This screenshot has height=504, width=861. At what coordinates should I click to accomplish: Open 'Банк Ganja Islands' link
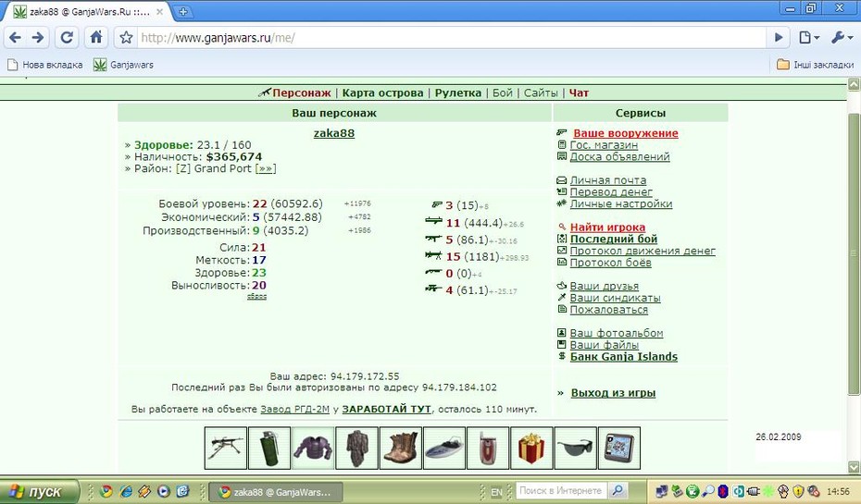[624, 356]
